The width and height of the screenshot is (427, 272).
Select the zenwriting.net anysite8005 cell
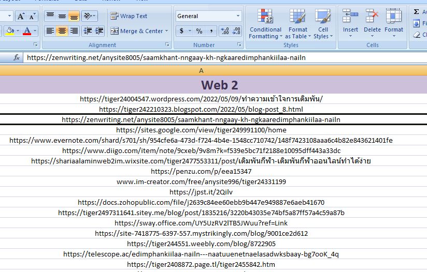(214, 119)
